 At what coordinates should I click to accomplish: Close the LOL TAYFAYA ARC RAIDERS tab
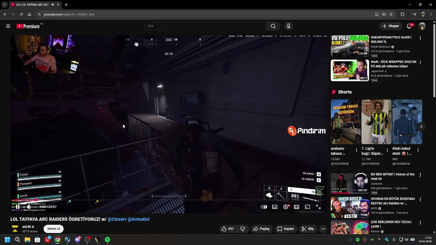click(58, 5)
